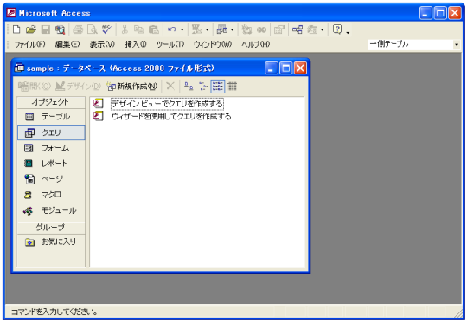Screen dimensions: 467x322
Task: Click the グループ header bar
Action: pyautogui.click(x=51, y=228)
